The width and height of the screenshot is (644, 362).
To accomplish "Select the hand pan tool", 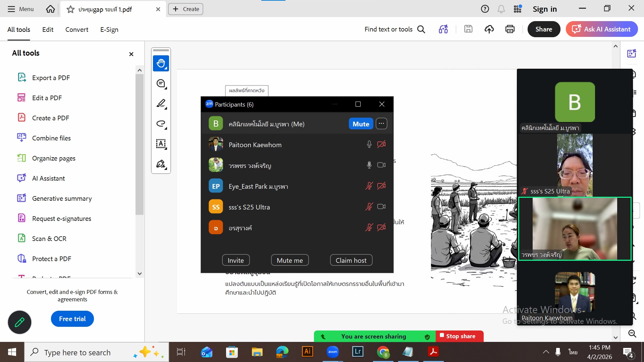I will (x=161, y=63).
